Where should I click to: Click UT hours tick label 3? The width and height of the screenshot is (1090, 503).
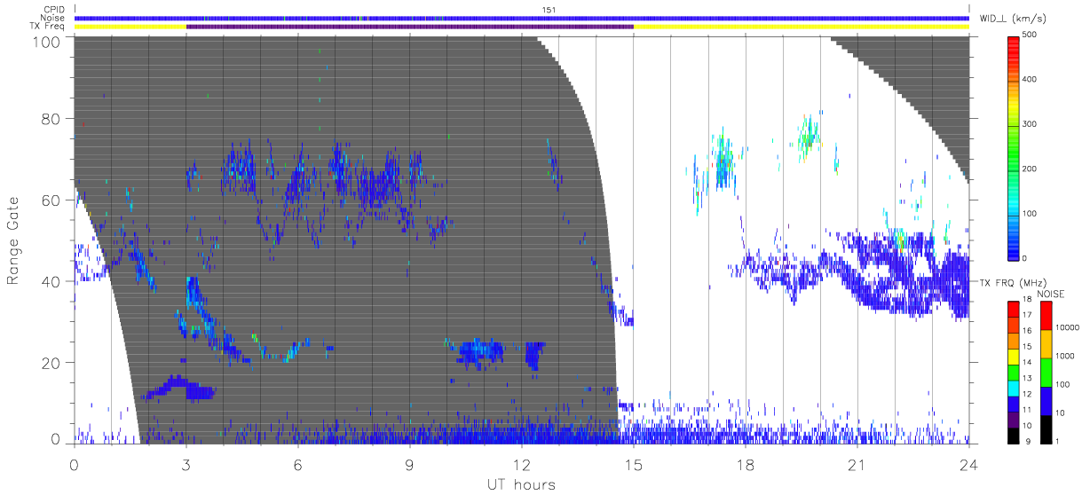(186, 465)
